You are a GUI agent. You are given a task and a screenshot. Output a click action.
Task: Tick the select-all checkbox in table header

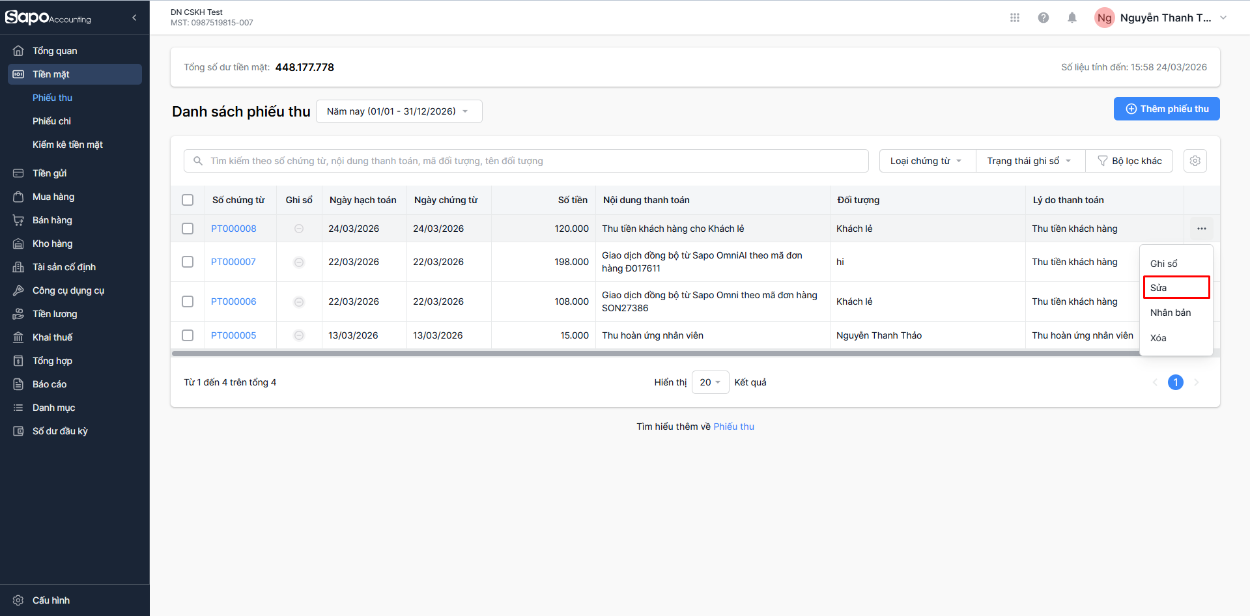pos(188,200)
